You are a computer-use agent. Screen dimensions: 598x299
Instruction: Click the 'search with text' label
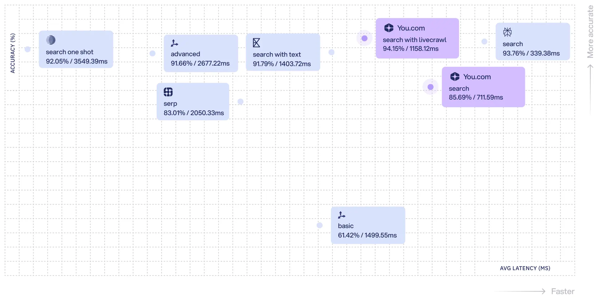(x=277, y=54)
